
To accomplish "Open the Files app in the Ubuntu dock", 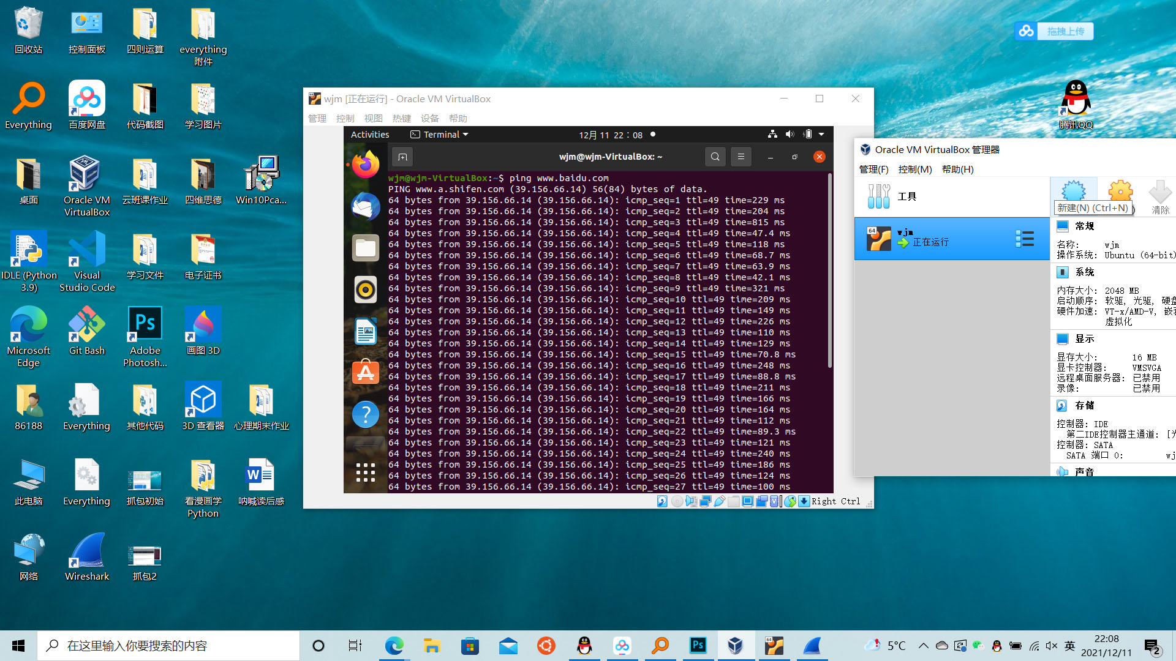I will [x=365, y=248].
